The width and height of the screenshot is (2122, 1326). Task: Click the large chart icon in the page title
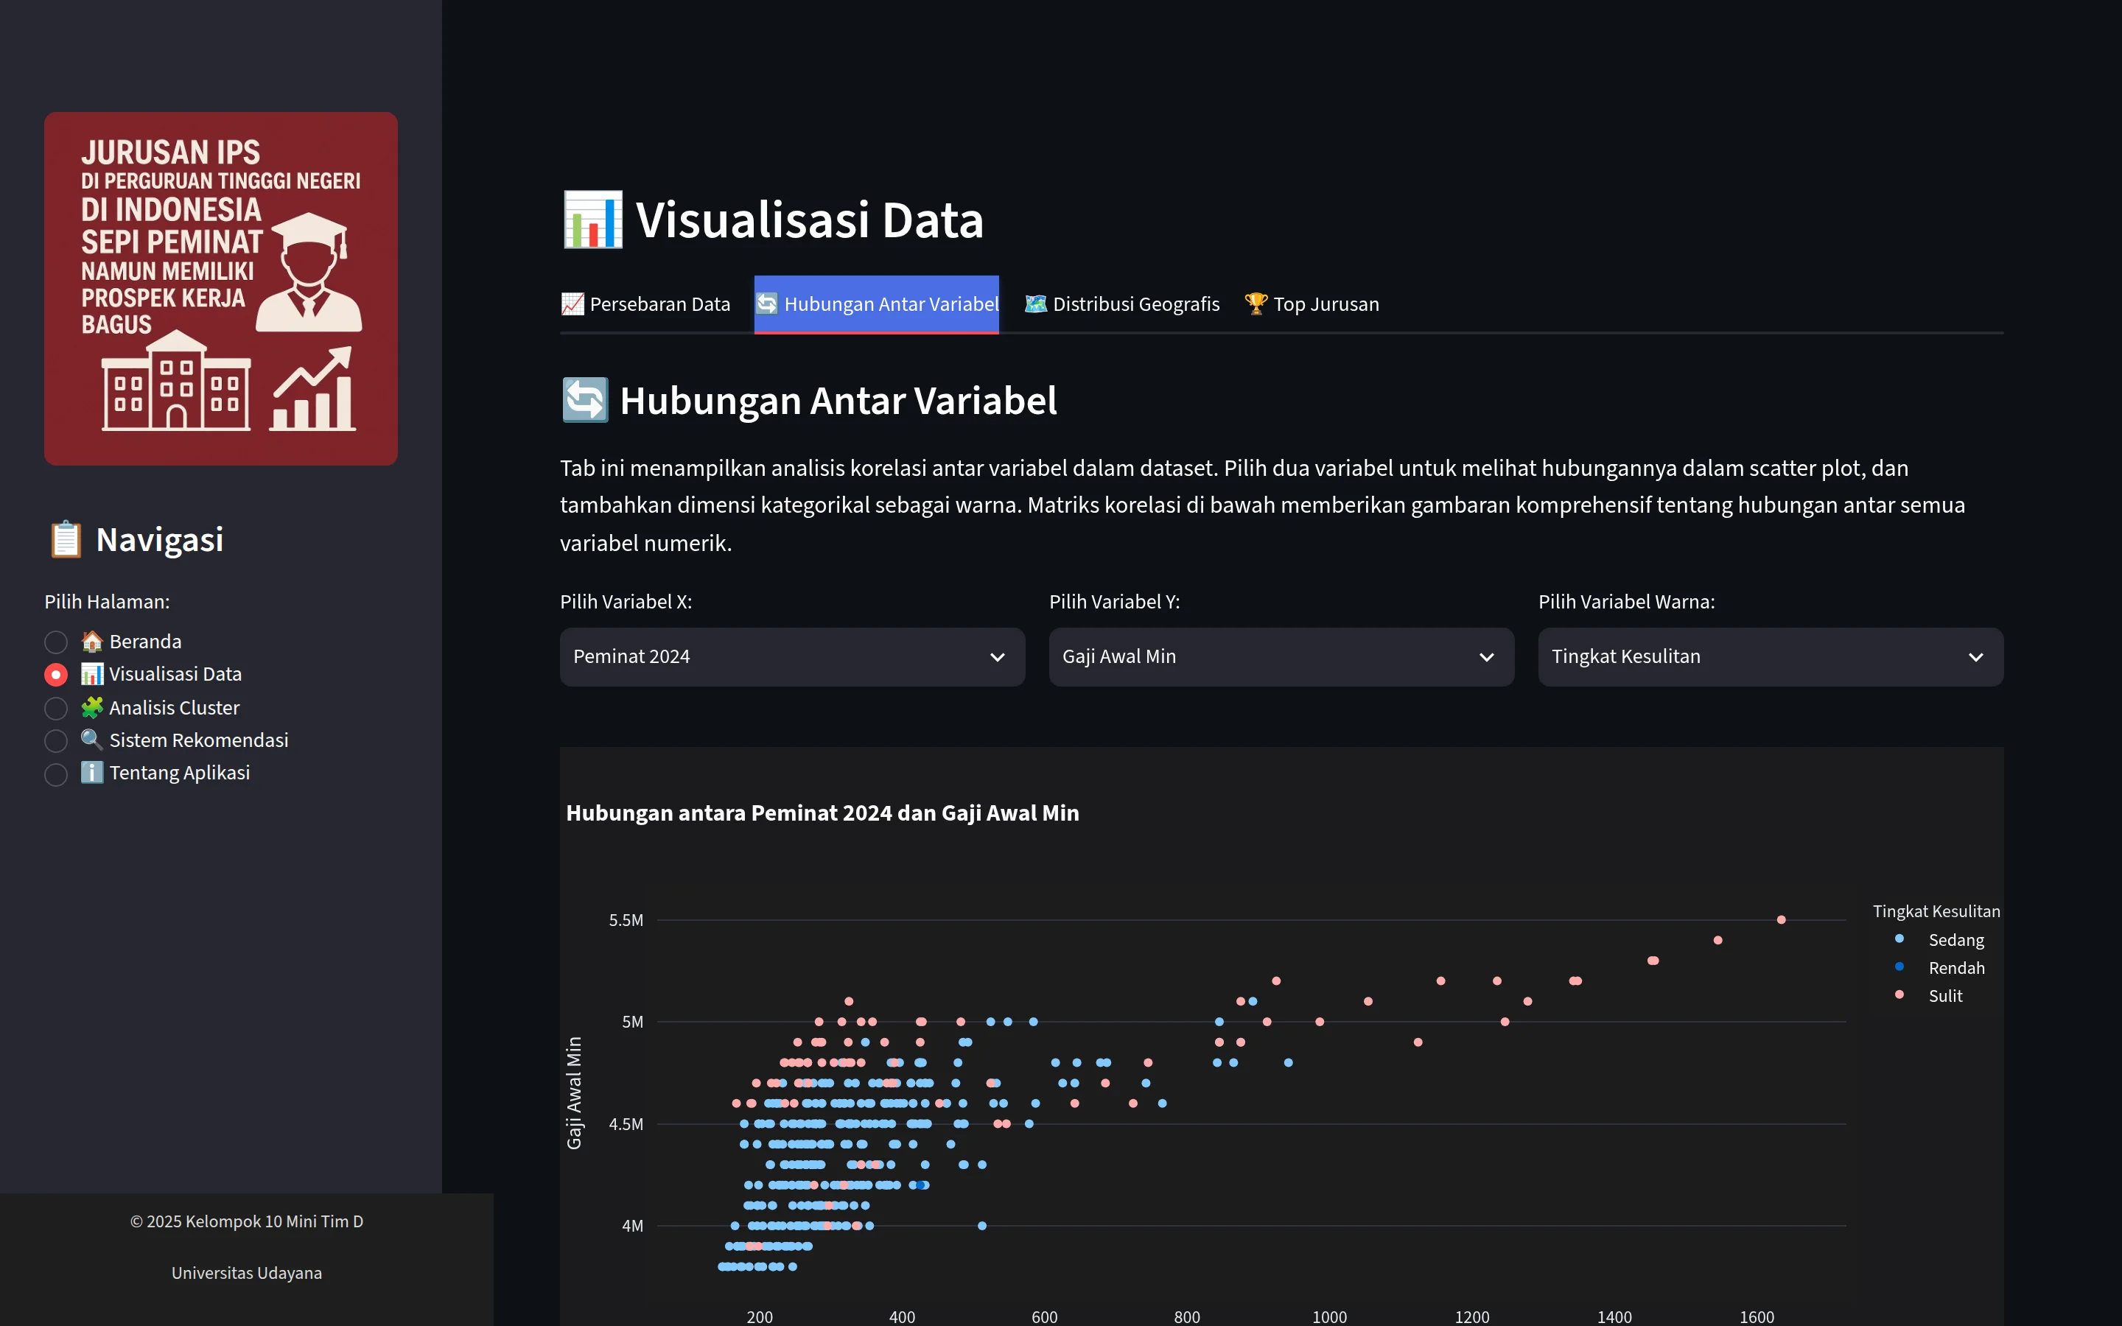coord(592,220)
